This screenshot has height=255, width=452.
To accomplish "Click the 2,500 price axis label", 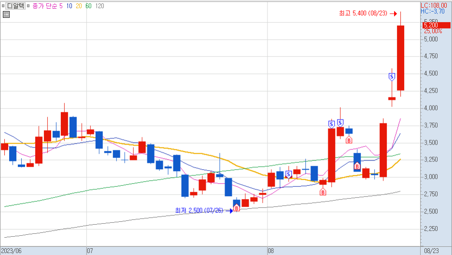I will coord(431,211).
